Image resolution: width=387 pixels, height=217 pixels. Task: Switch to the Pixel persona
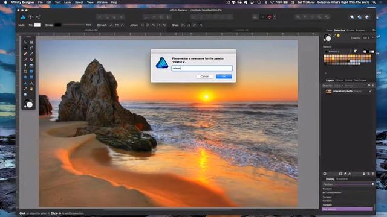click(x=31, y=17)
